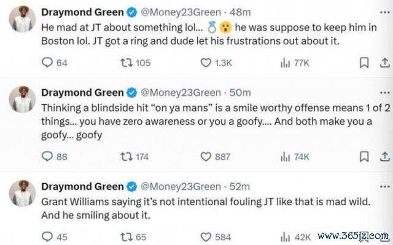Open Draymond Green name on the 52m tweet
Image resolution: width=393 pixels, height=245 pixels.
(82, 187)
